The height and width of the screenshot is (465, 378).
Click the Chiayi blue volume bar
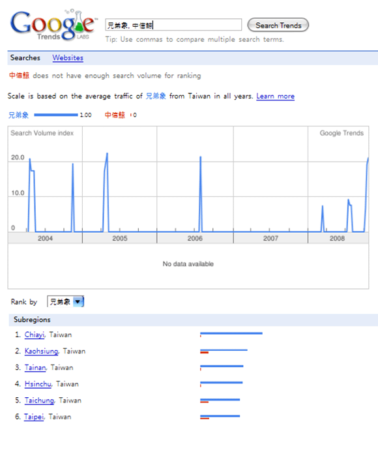point(231,333)
